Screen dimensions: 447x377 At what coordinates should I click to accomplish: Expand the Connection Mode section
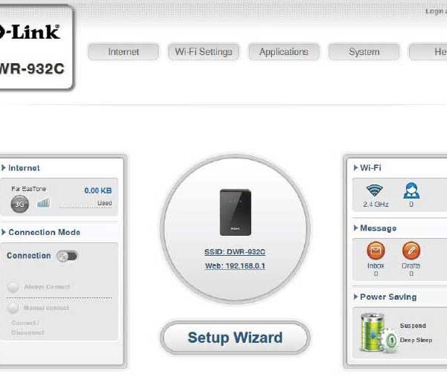(x=41, y=232)
